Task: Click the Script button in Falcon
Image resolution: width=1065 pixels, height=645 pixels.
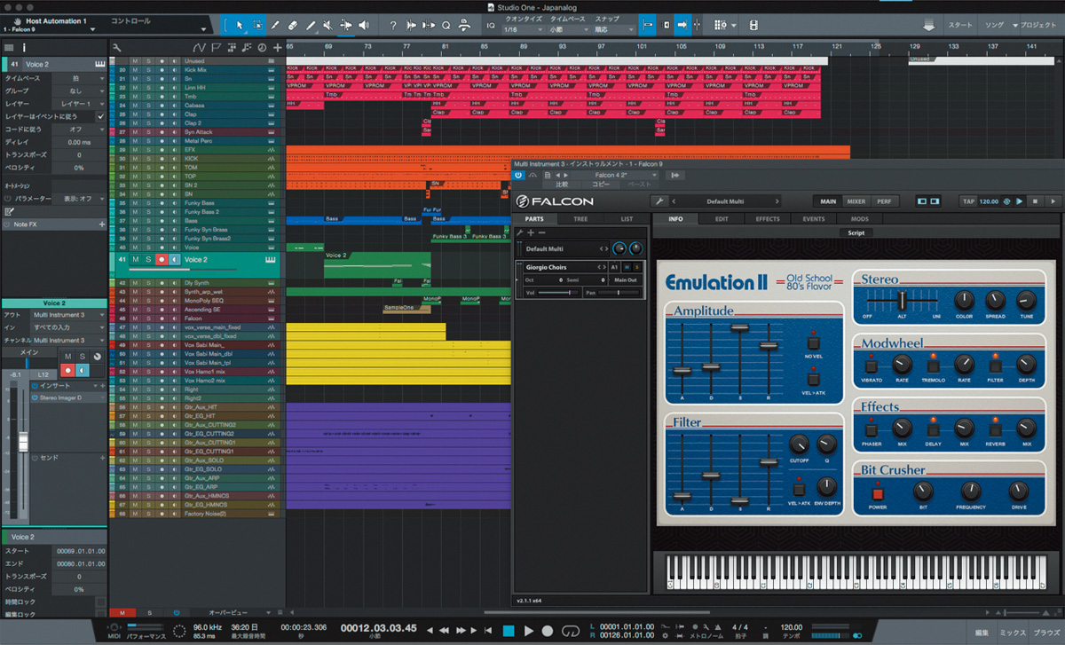Action: click(856, 232)
